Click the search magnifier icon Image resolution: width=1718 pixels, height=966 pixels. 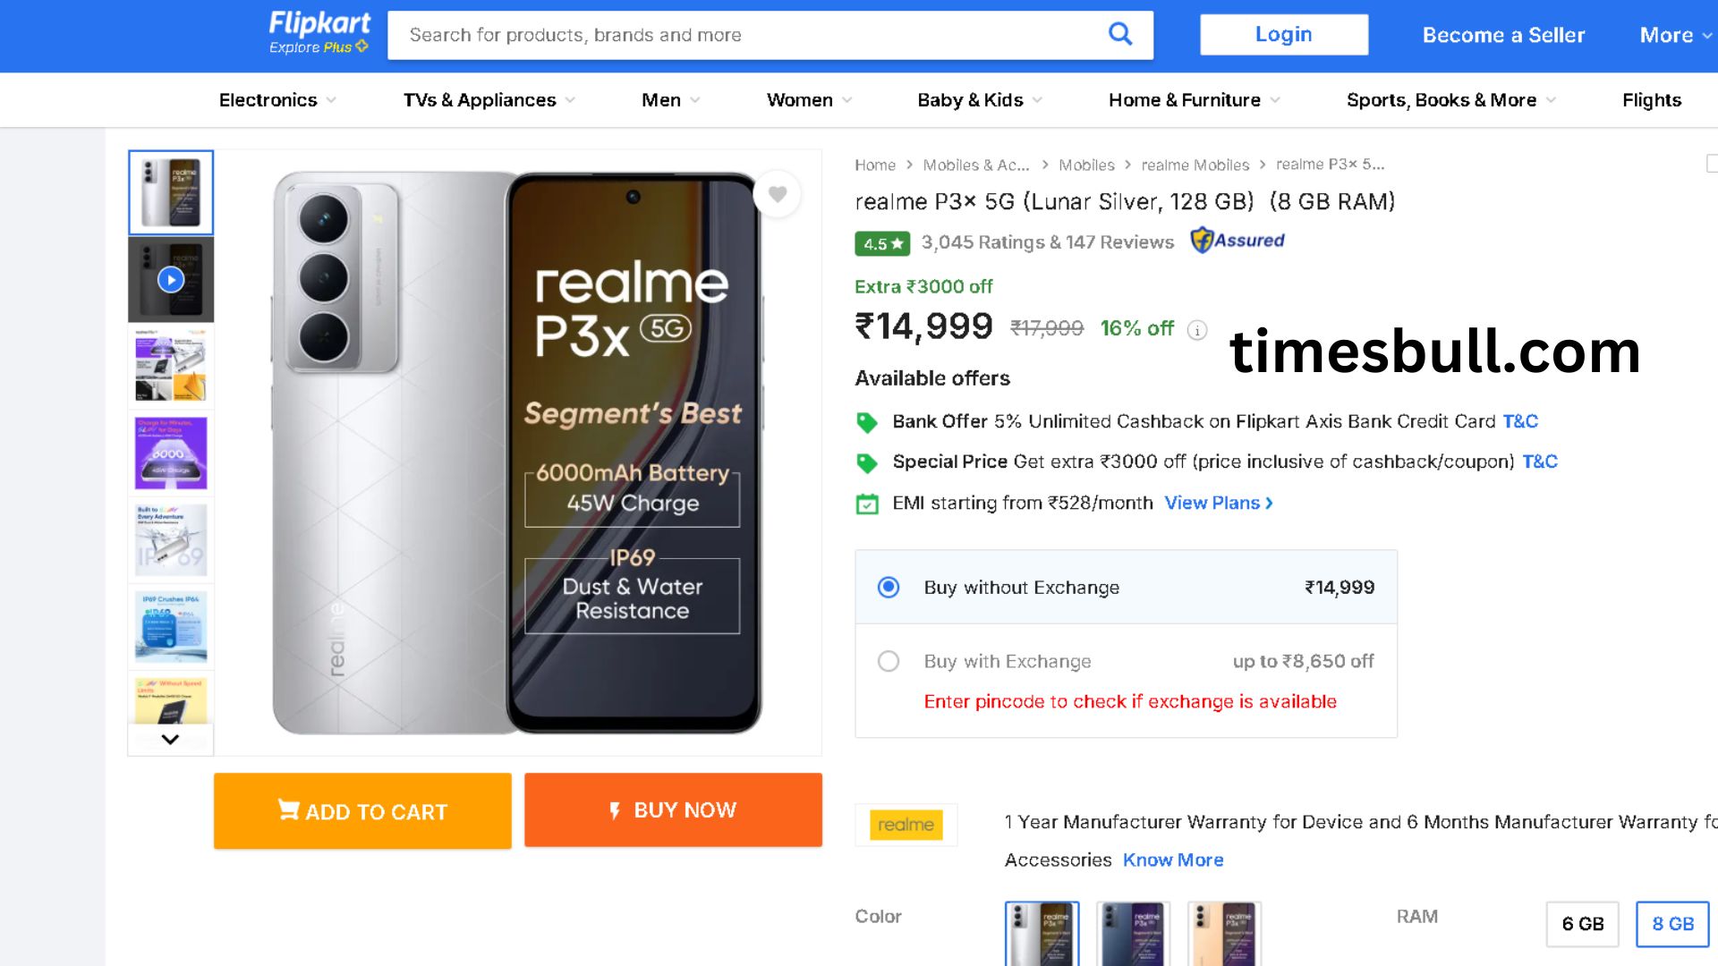point(1119,35)
